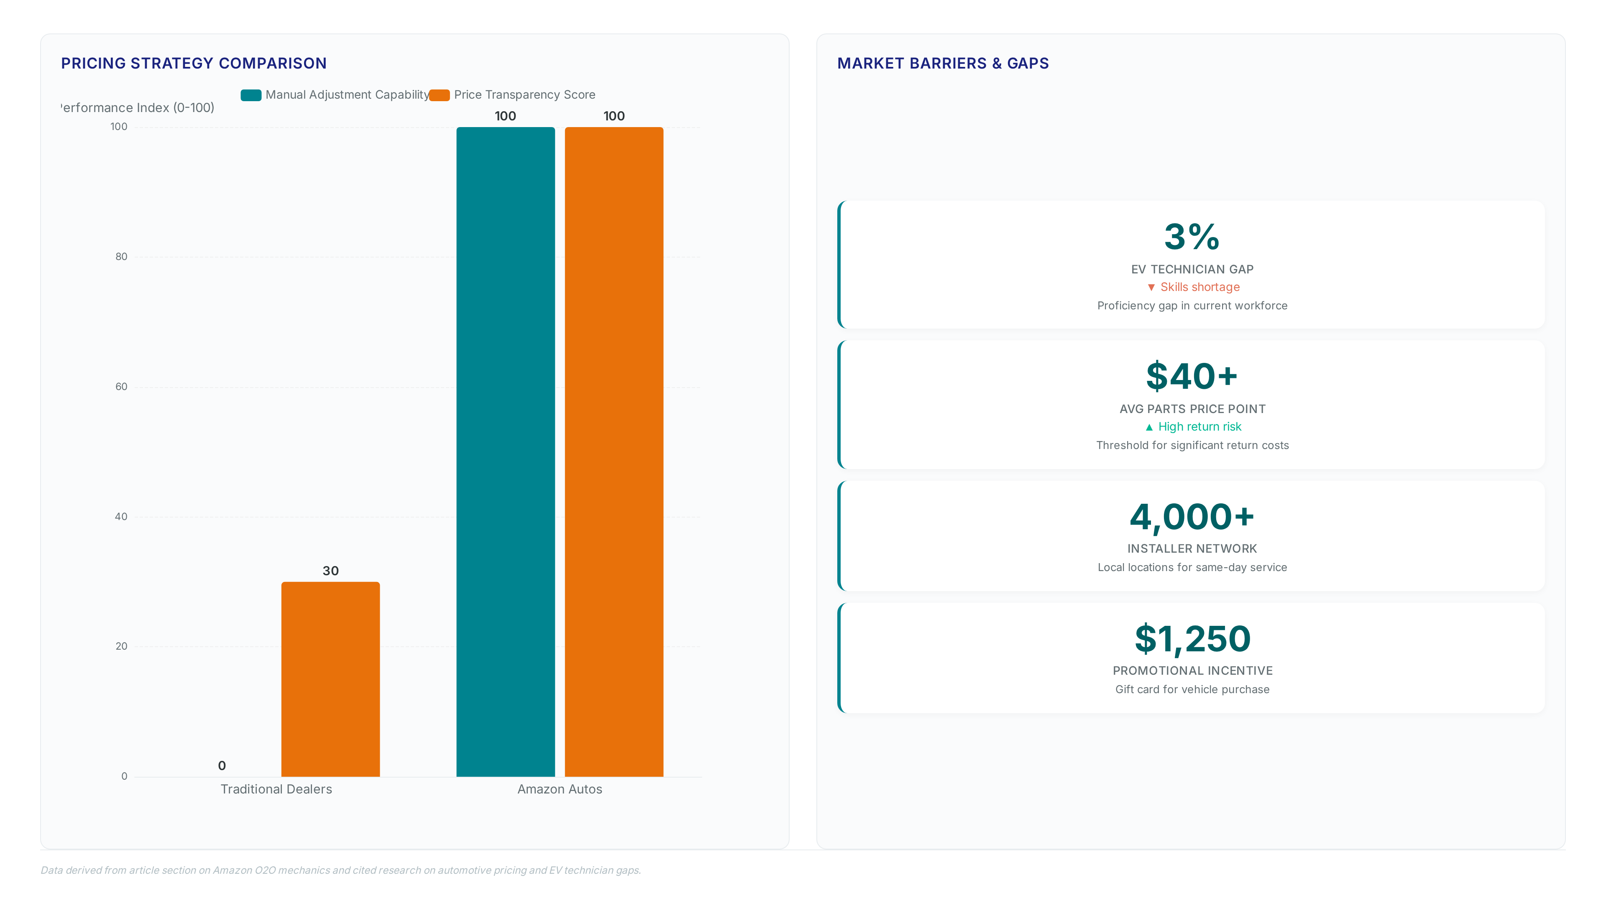This screenshot has width=1606, height=903.
Task: Click the Market Barriers & Gaps heading
Action: point(943,64)
